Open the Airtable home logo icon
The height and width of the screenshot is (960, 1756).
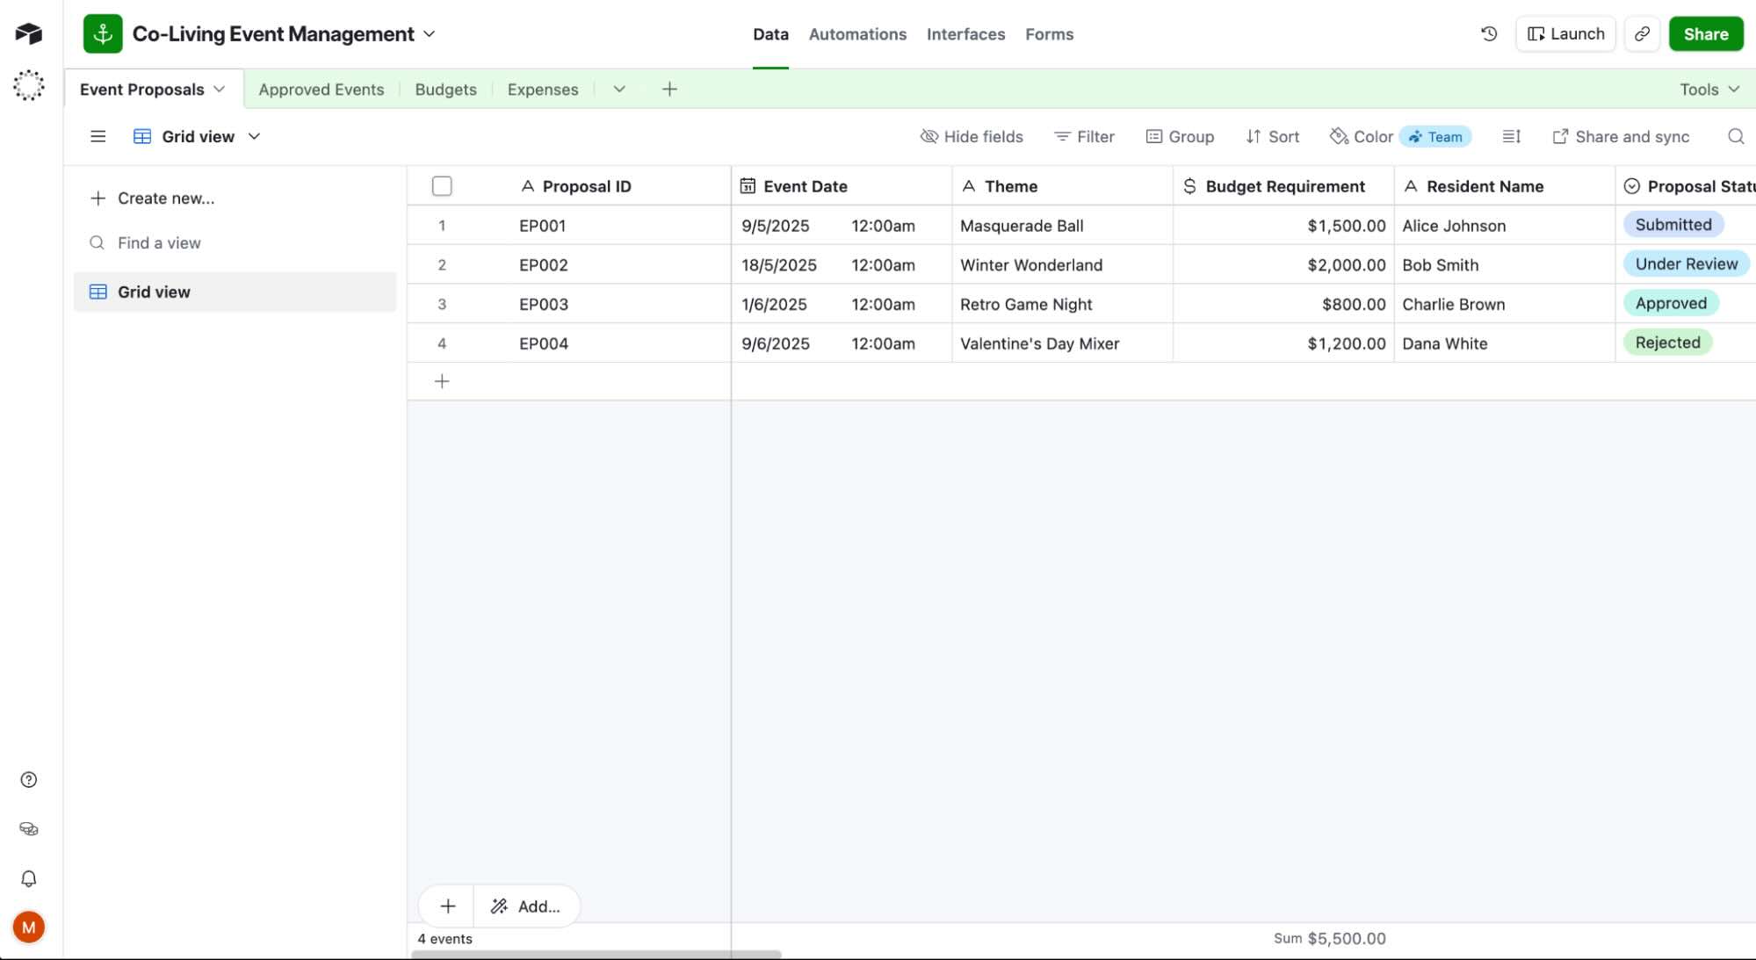(28, 33)
